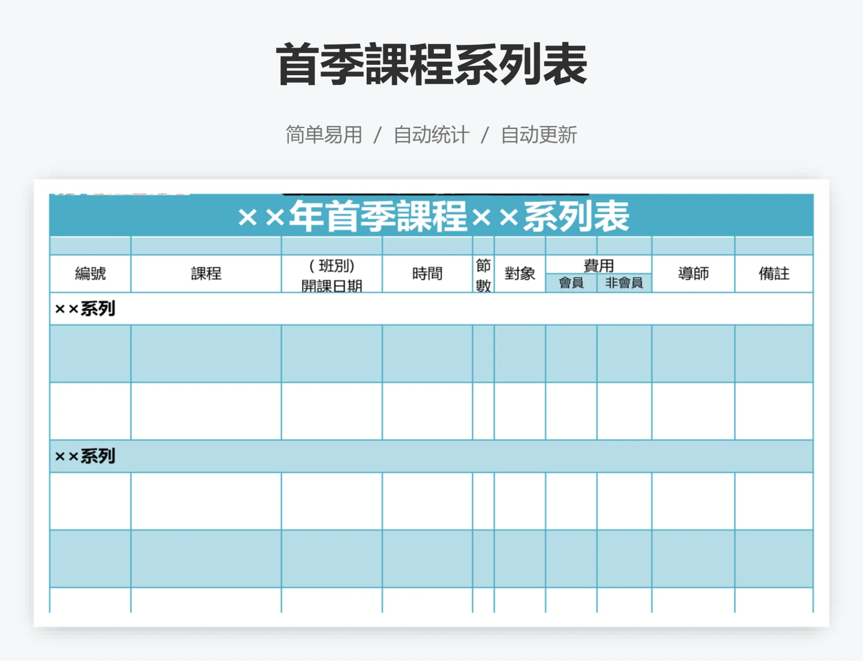Select the 非會員 sub-header cell
863x661 pixels.
coord(624,284)
